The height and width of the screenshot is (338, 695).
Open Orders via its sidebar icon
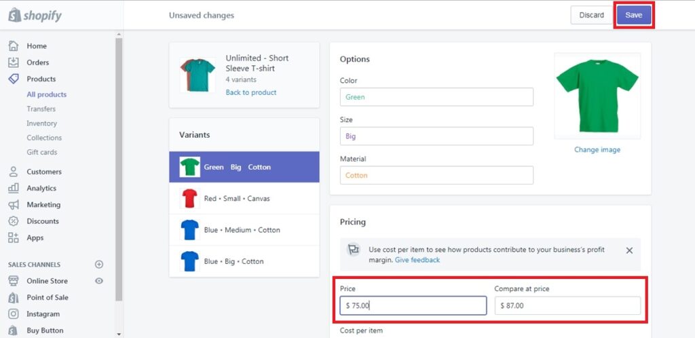click(14, 62)
